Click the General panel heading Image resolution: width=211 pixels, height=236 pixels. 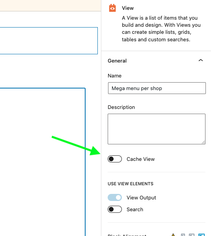click(117, 61)
